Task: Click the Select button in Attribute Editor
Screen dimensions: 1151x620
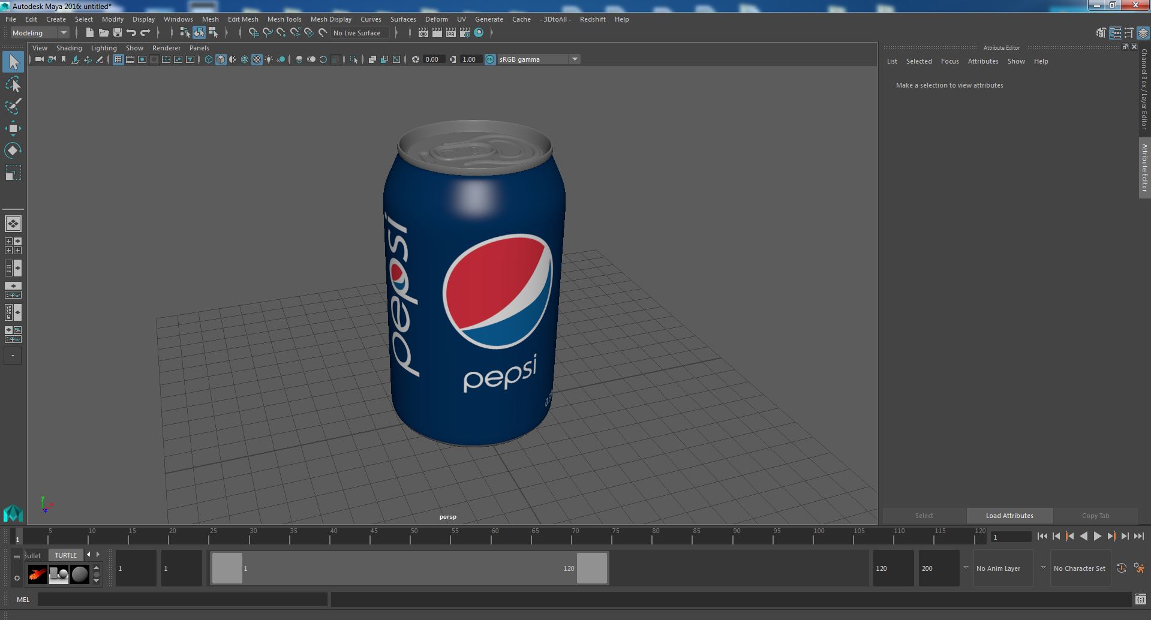Action: pos(924,516)
